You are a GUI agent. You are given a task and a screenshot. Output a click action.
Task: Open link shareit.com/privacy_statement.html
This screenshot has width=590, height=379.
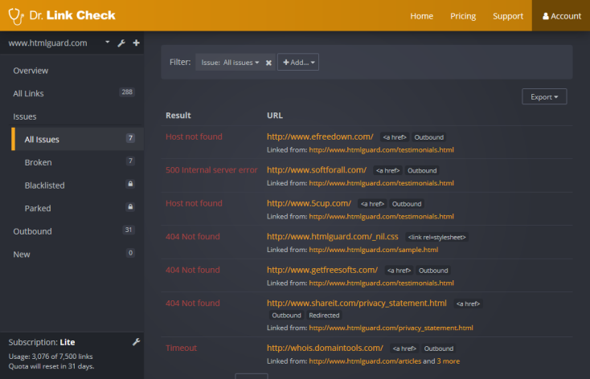(x=357, y=303)
